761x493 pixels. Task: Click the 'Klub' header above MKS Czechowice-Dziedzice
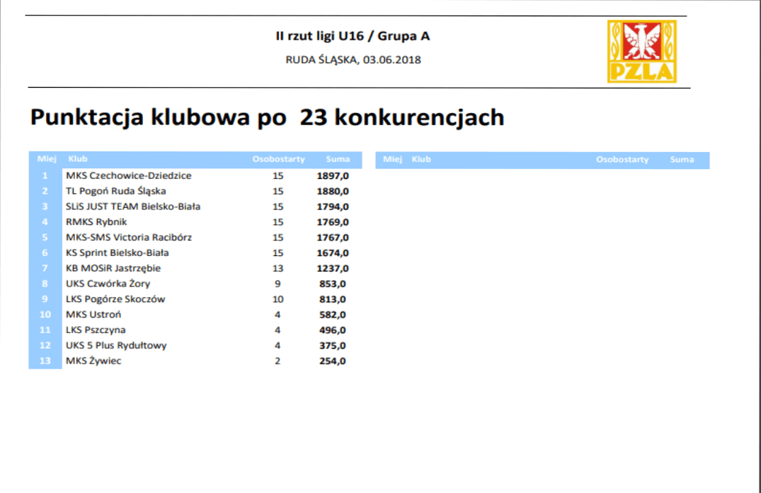click(x=78, y=159)
